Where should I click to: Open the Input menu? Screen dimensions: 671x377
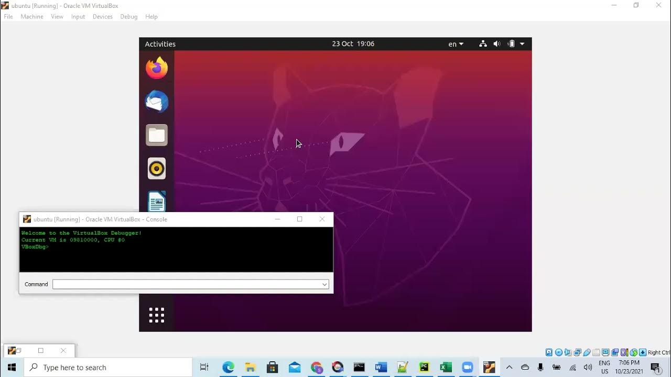point(78,17)
